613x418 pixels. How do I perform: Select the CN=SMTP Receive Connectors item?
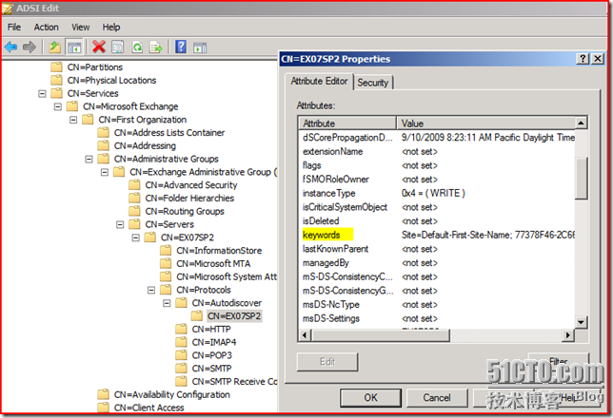click(x=234, y=382)
